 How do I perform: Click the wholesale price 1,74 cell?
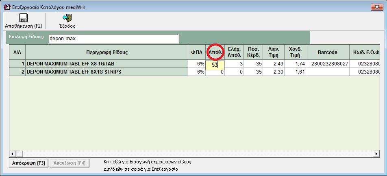coord(295,64)
